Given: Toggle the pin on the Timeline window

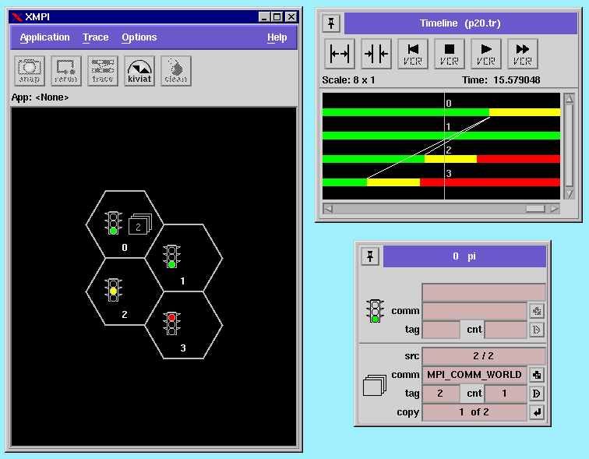Looking at the screenshot, I should click(331, 23).
